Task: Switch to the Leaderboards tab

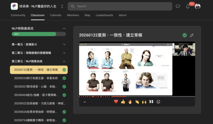Action: tap(104, 15)
